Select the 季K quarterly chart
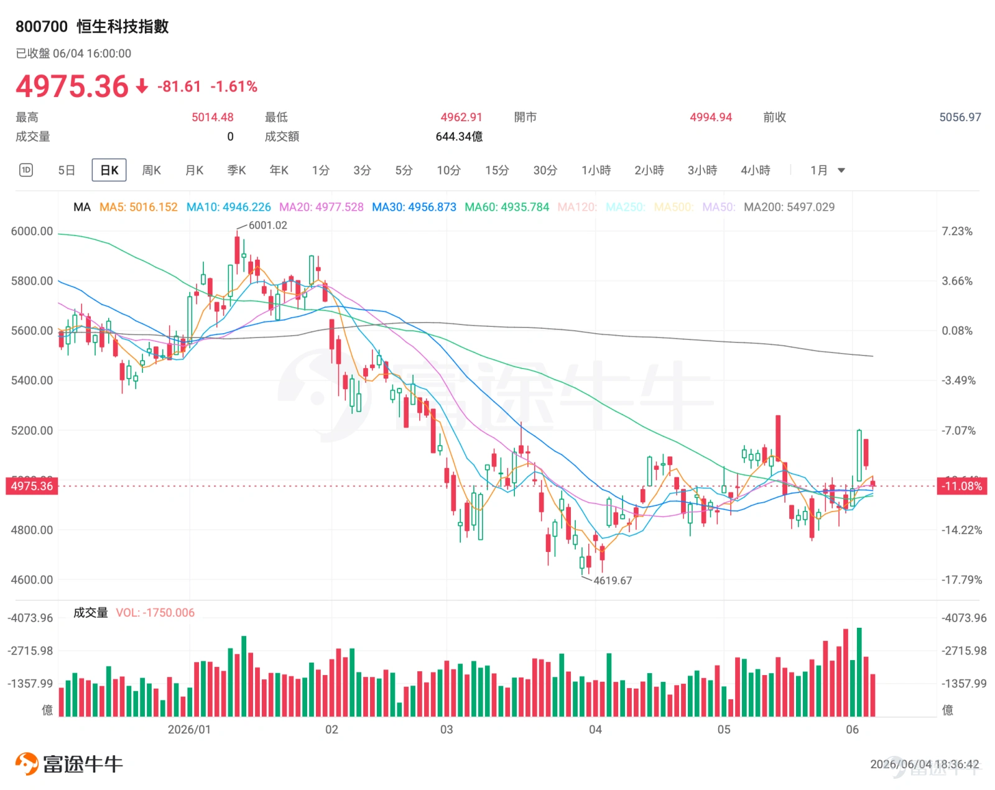Viewport: 995px width, 790px height. [237, 170]
